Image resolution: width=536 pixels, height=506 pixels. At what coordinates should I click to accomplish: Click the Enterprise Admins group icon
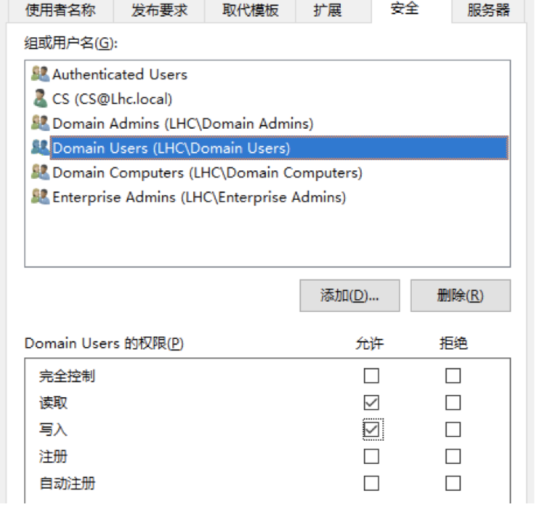(40, 197)
